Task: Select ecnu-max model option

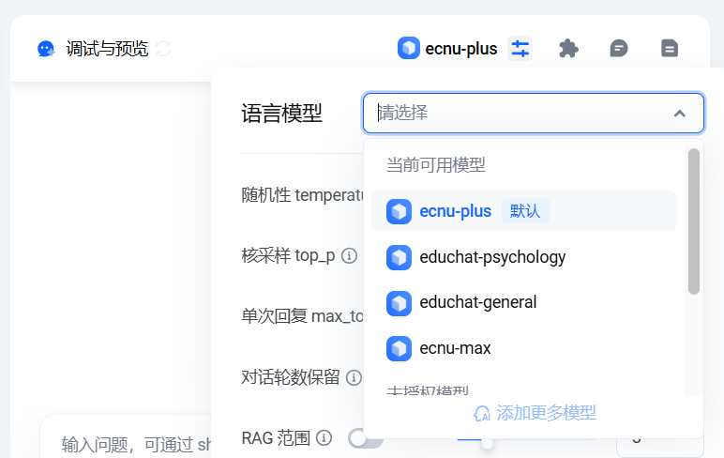Action: point(524,348)
